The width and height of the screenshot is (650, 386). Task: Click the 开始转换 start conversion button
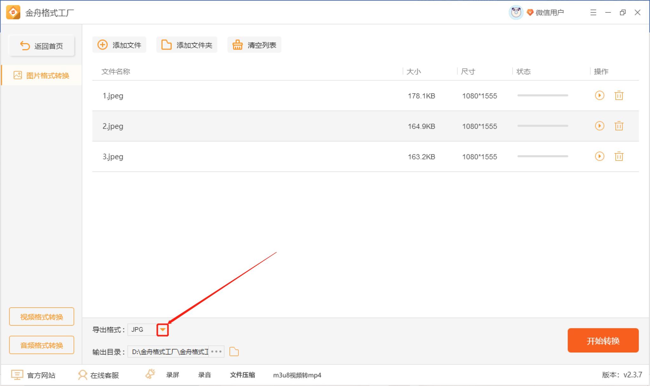pyautogui.click(x=603, y=340)
